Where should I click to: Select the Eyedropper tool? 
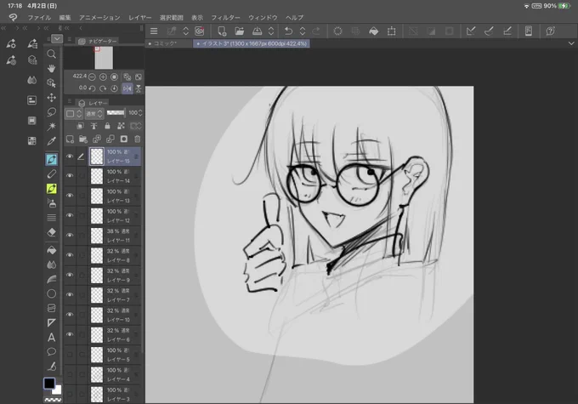(x=52, y=141)
